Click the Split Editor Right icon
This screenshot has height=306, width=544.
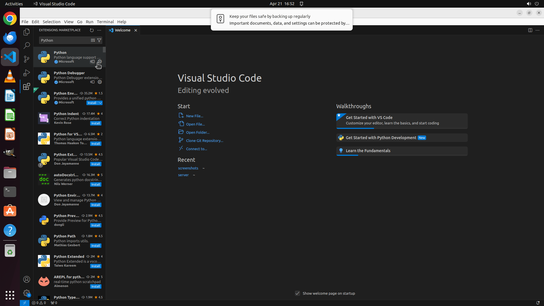coord(530,30)
